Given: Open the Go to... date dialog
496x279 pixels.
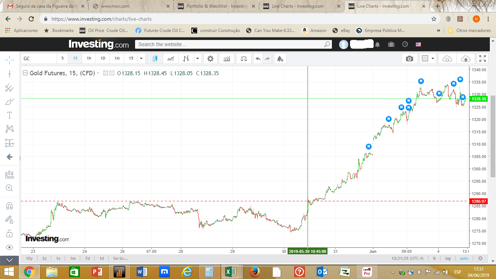Looking at the screenshot, I should pos(120,258).
